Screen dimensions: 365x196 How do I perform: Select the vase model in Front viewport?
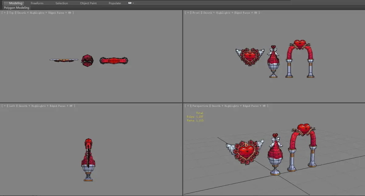[x=273, y=62]
